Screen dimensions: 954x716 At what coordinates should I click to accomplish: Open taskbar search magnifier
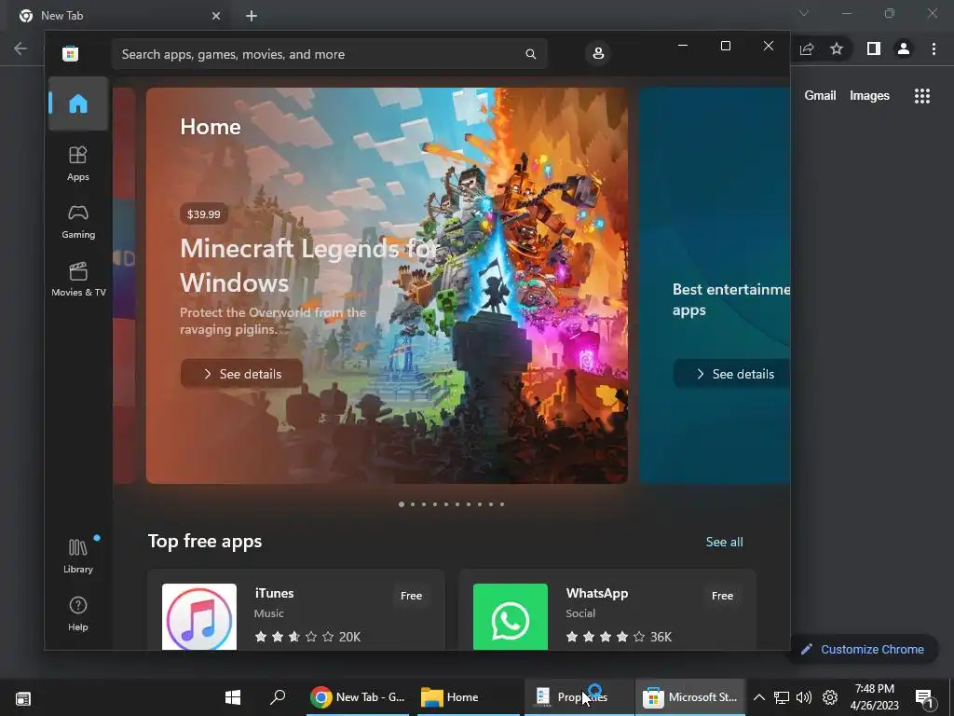coord(278,697)
